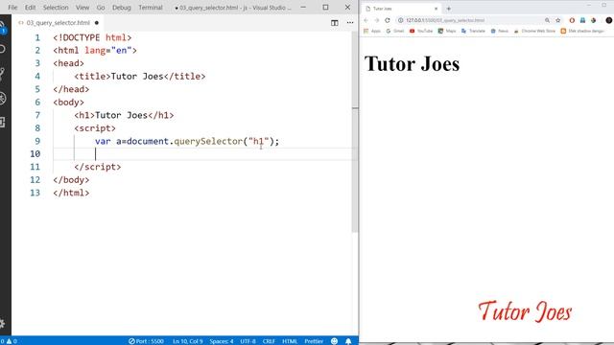614x345 pixels.
Task: Open the News bookmark
Action: [x=500, y=31]
